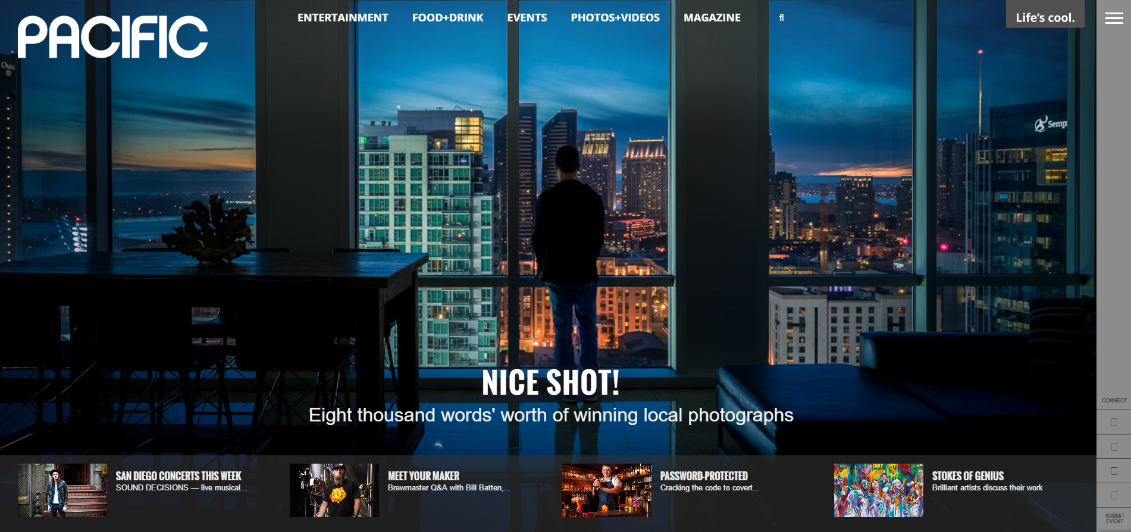
Task: Open Password-Protected article title
Action: click(704, 476)
